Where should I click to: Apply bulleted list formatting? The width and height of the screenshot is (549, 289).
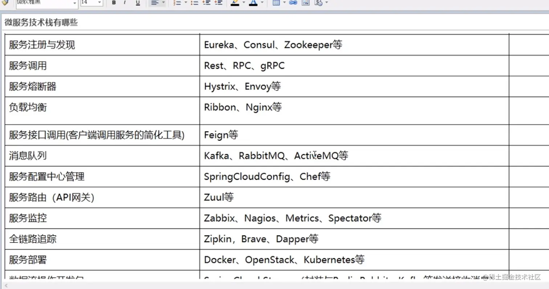tap(194, 3)
